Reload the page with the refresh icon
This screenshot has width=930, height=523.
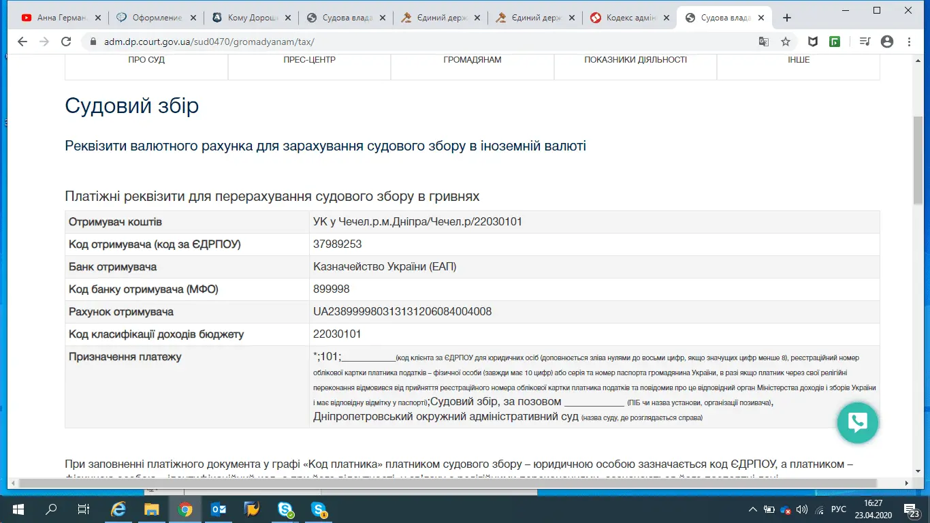(x=65, y=42)
